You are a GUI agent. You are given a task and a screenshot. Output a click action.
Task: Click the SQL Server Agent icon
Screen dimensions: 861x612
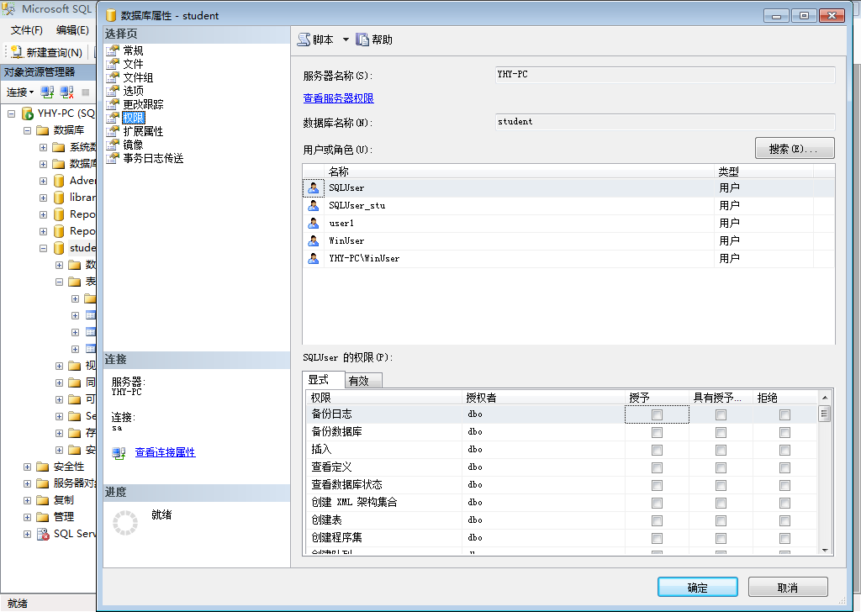43,534
